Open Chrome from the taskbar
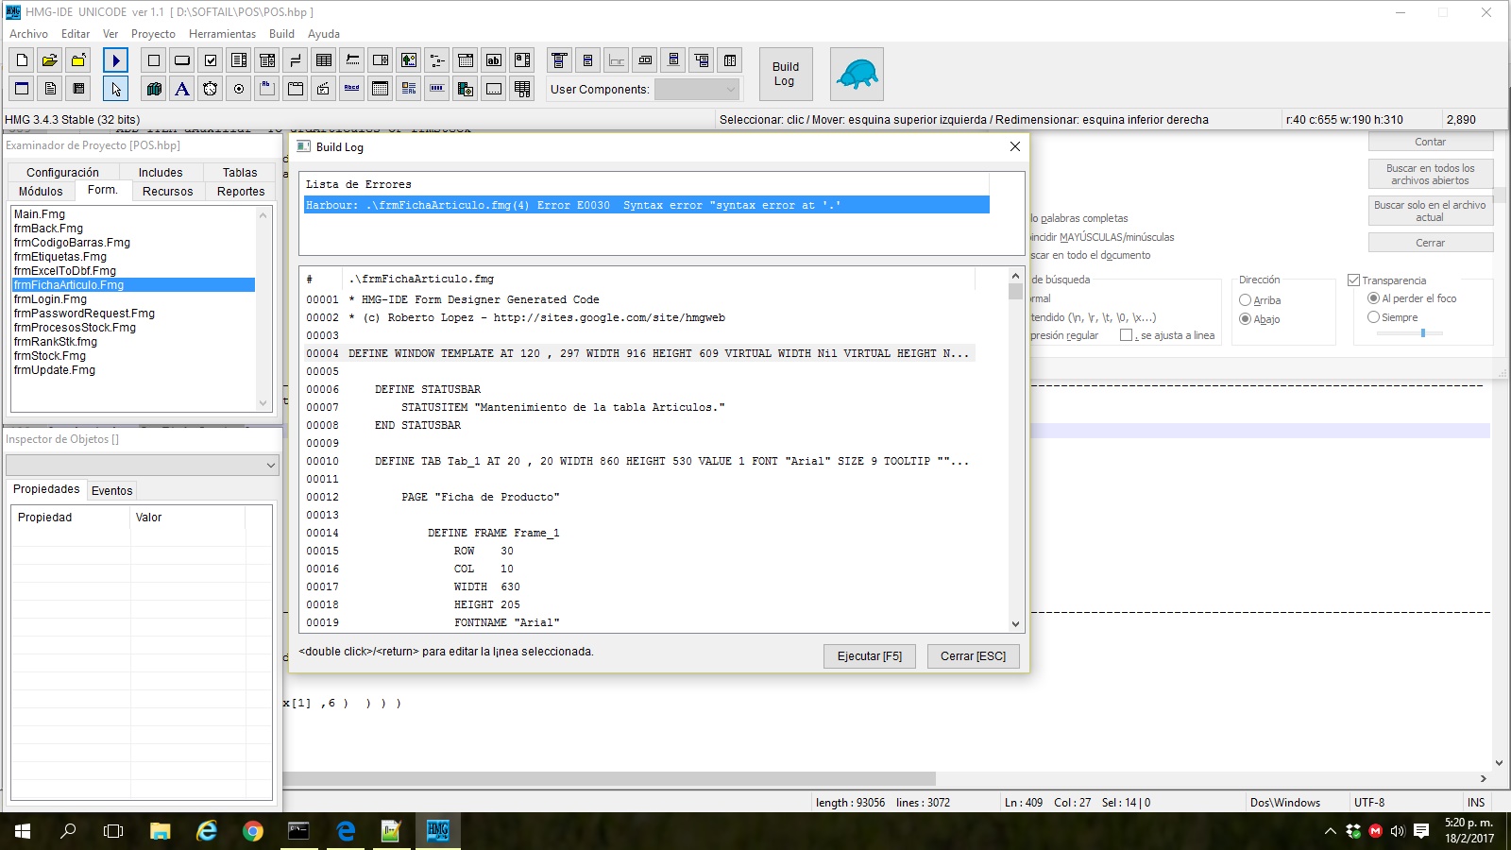 [252, 831]
